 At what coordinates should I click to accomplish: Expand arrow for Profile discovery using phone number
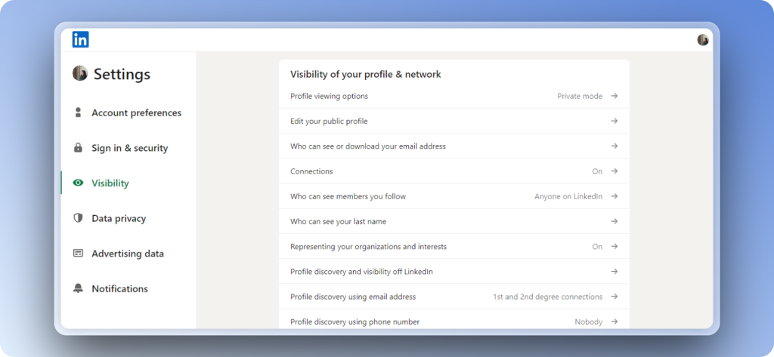coord(615,322)
